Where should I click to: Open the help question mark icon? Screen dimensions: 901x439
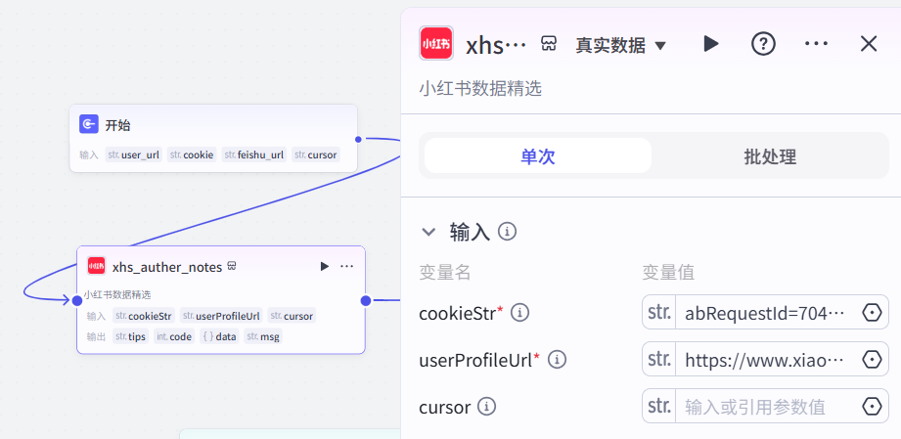(x=764, y=44)
